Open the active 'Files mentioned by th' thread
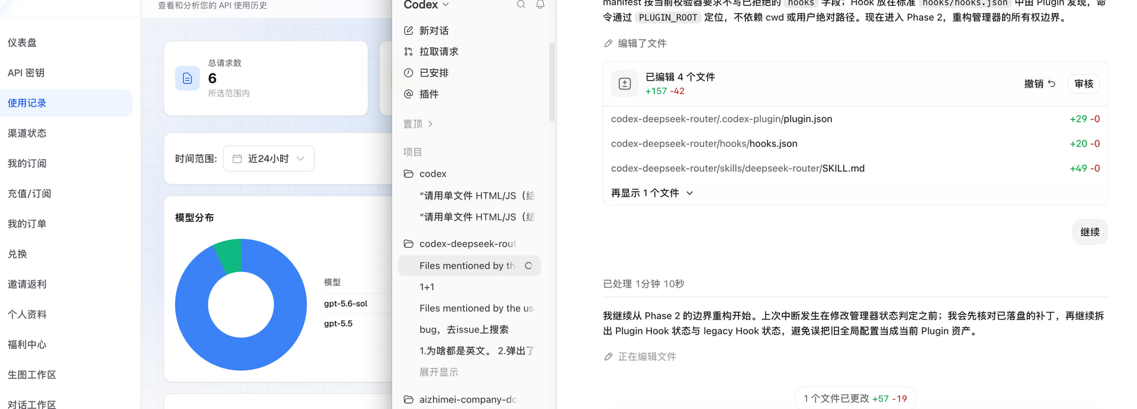The width and height of the screenshot is (1137, 409). 469,266
